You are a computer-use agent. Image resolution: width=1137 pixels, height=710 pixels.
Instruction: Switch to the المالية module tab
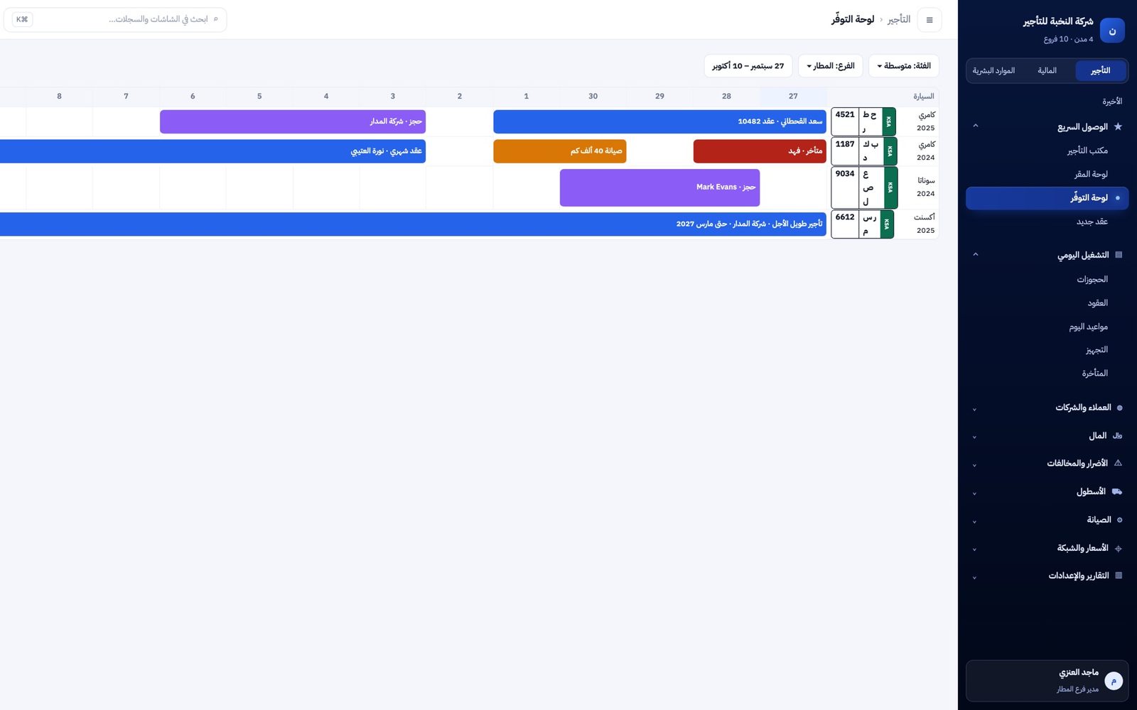point(1047,70)
